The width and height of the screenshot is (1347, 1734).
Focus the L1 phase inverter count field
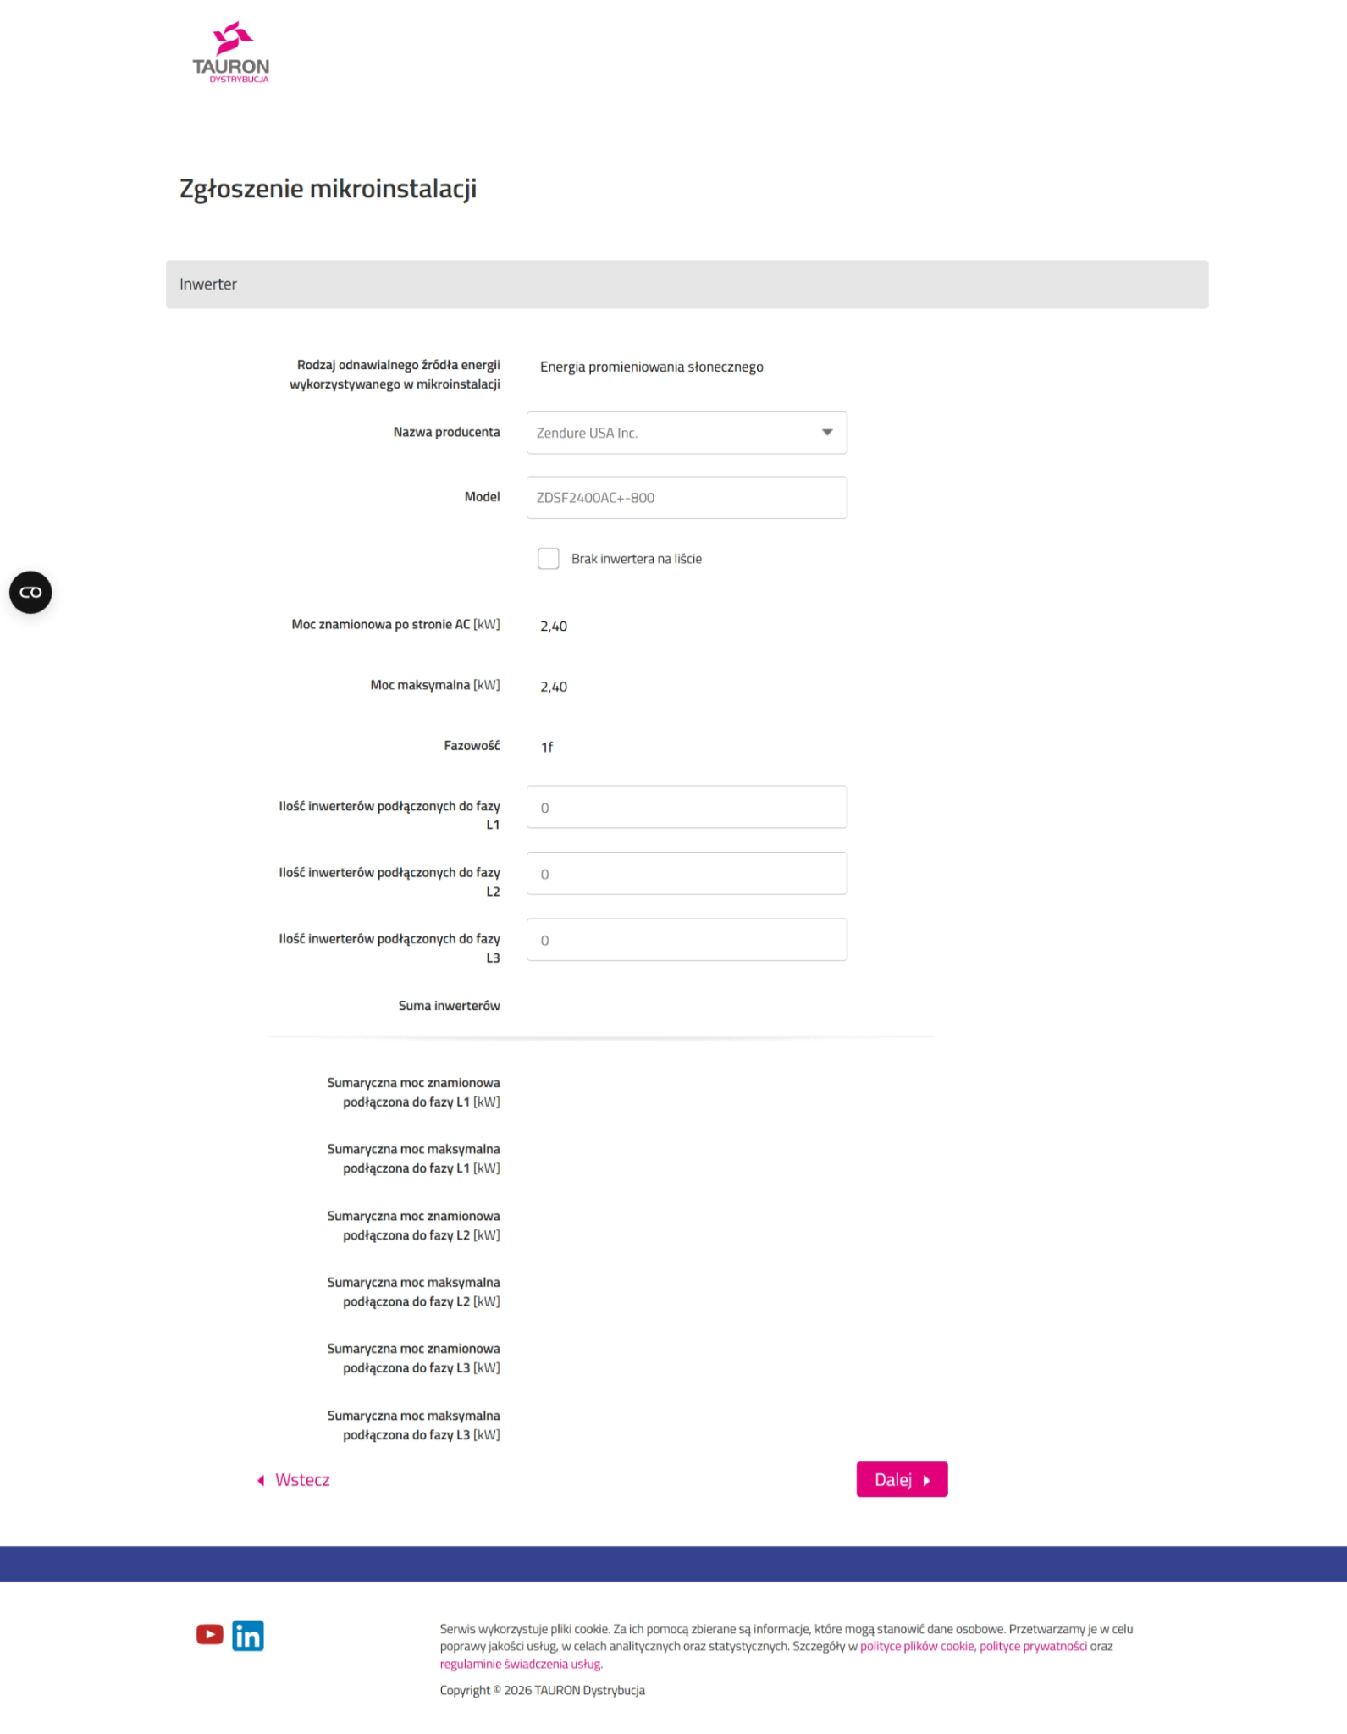pos(687,807)
